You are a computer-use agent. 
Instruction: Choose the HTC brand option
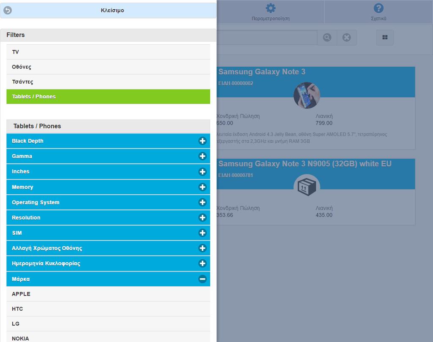click(108, 309)
